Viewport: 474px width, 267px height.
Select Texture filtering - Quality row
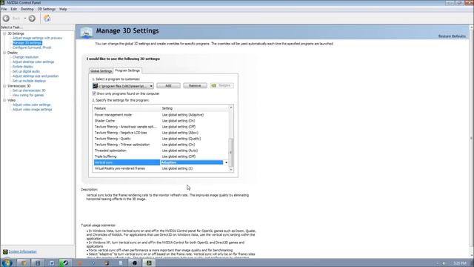pyautogui.click(x=161, y=139)
